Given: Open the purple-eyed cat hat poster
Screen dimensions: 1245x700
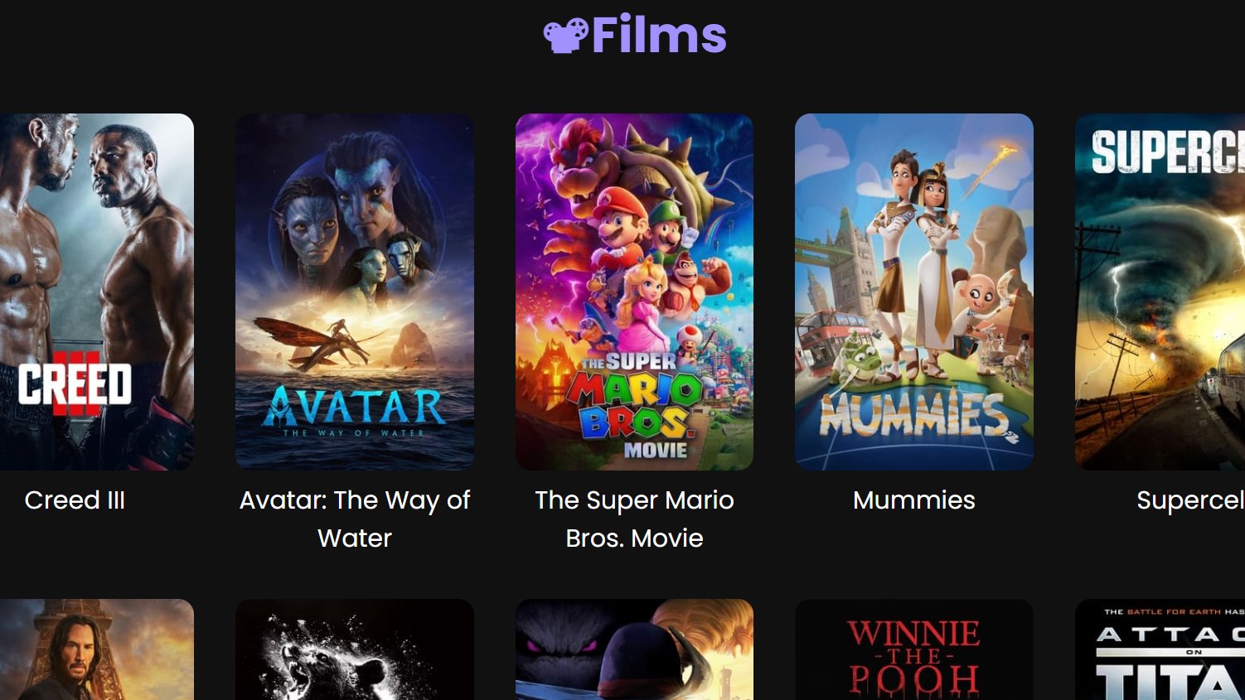Looking at the screenshot, I should (x=634, y=649).
